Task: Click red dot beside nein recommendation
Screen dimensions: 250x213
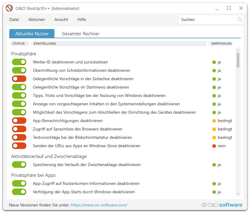Action: (214, 146)
